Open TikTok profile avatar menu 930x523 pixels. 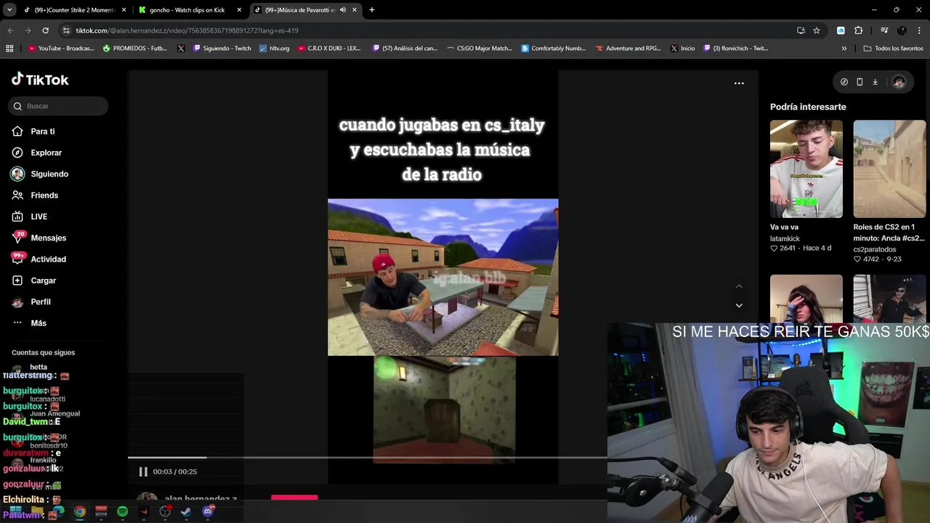tap(899, 82)
